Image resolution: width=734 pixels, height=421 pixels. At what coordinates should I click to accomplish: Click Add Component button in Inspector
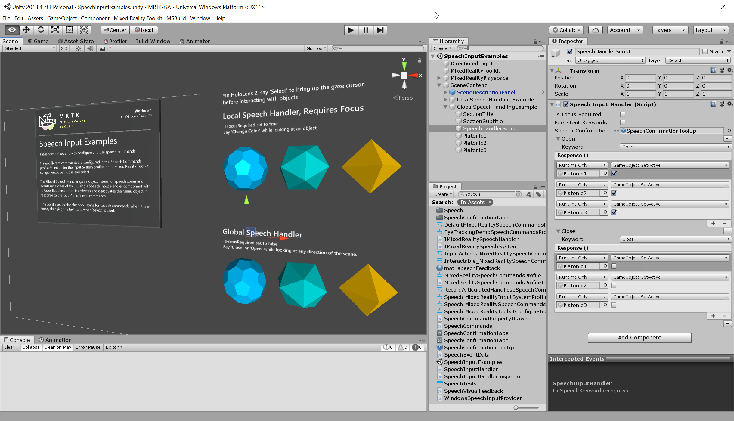pyautogui.click(x=639, y=337)
